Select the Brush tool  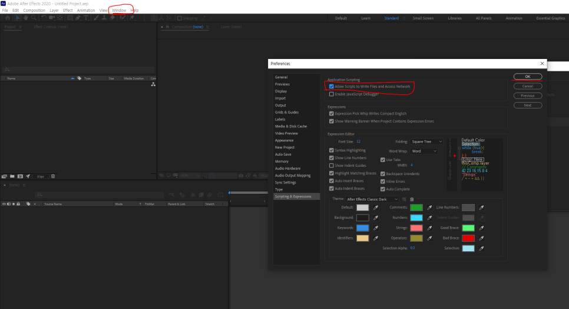tap(96, 18)
